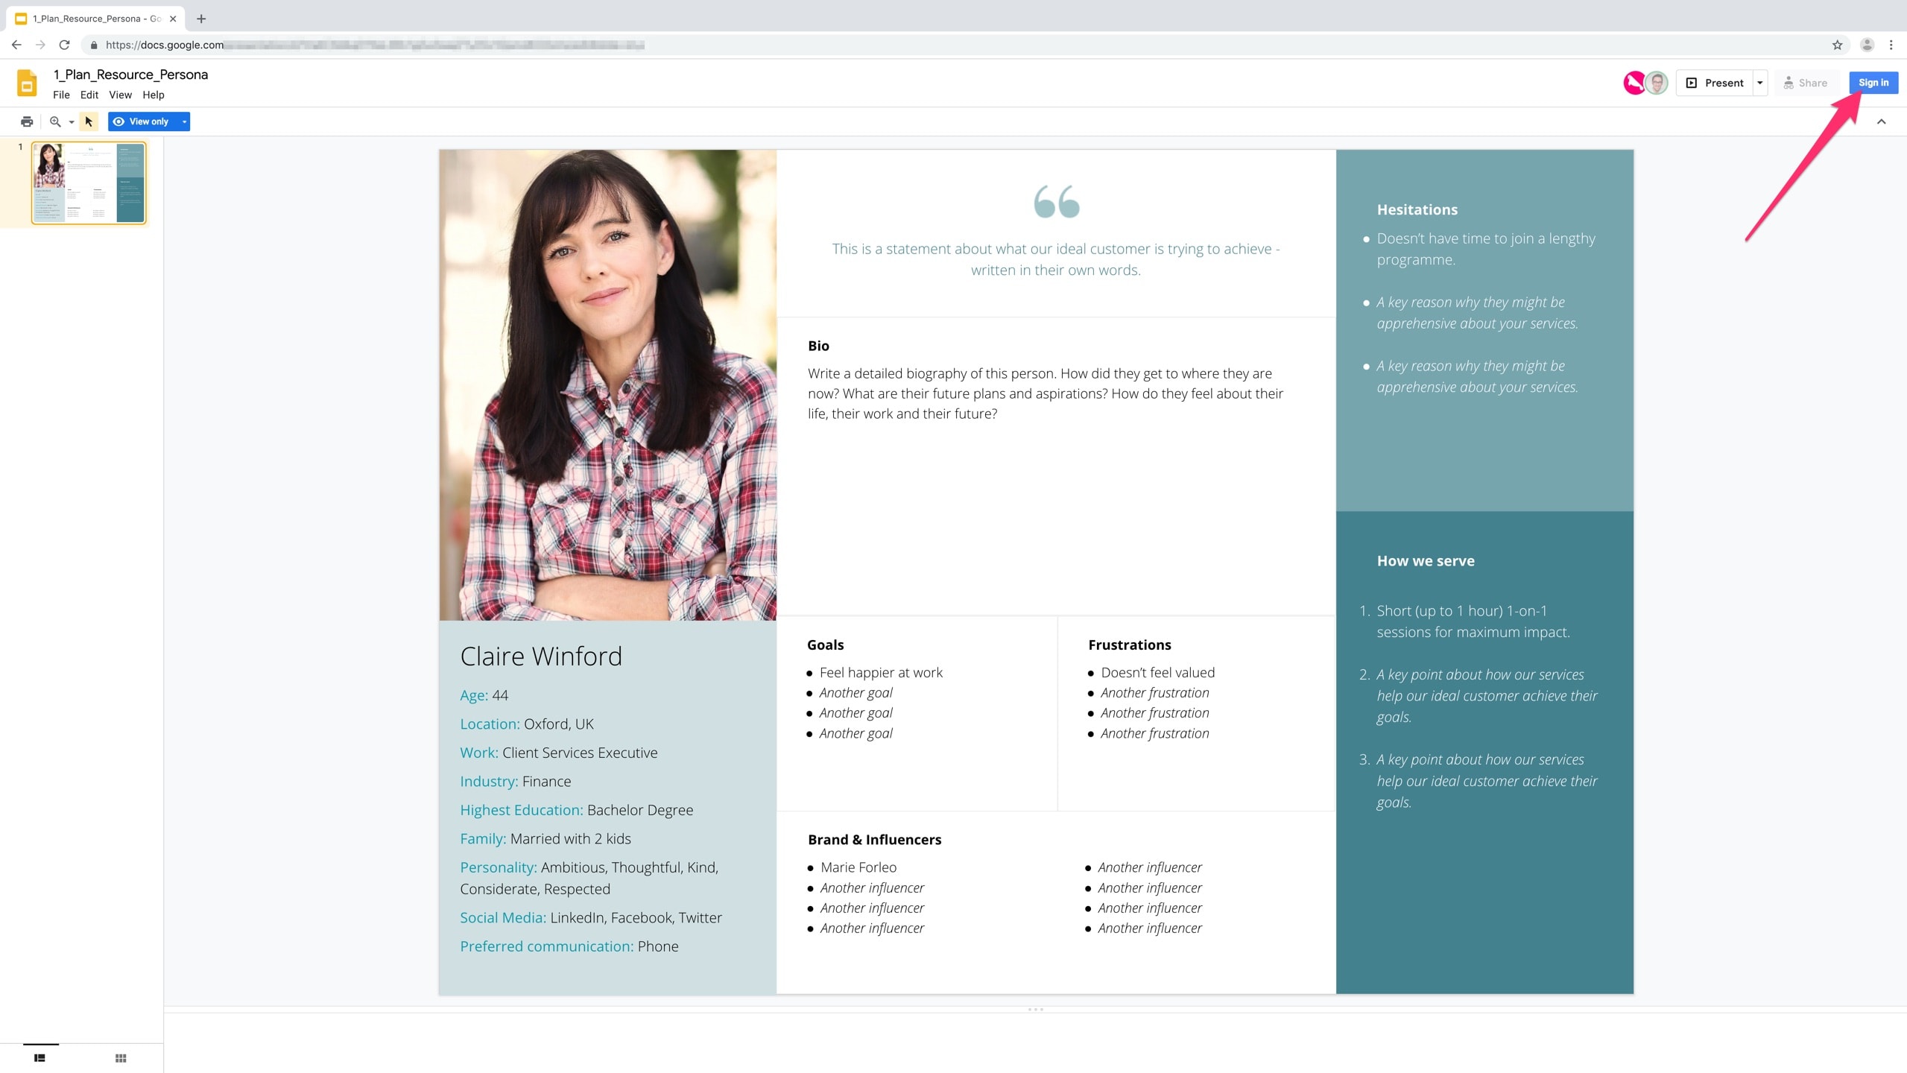Click the 'Age: 44' line
The height and width of the screenshot is (1073, 1907).
(484, 695)
